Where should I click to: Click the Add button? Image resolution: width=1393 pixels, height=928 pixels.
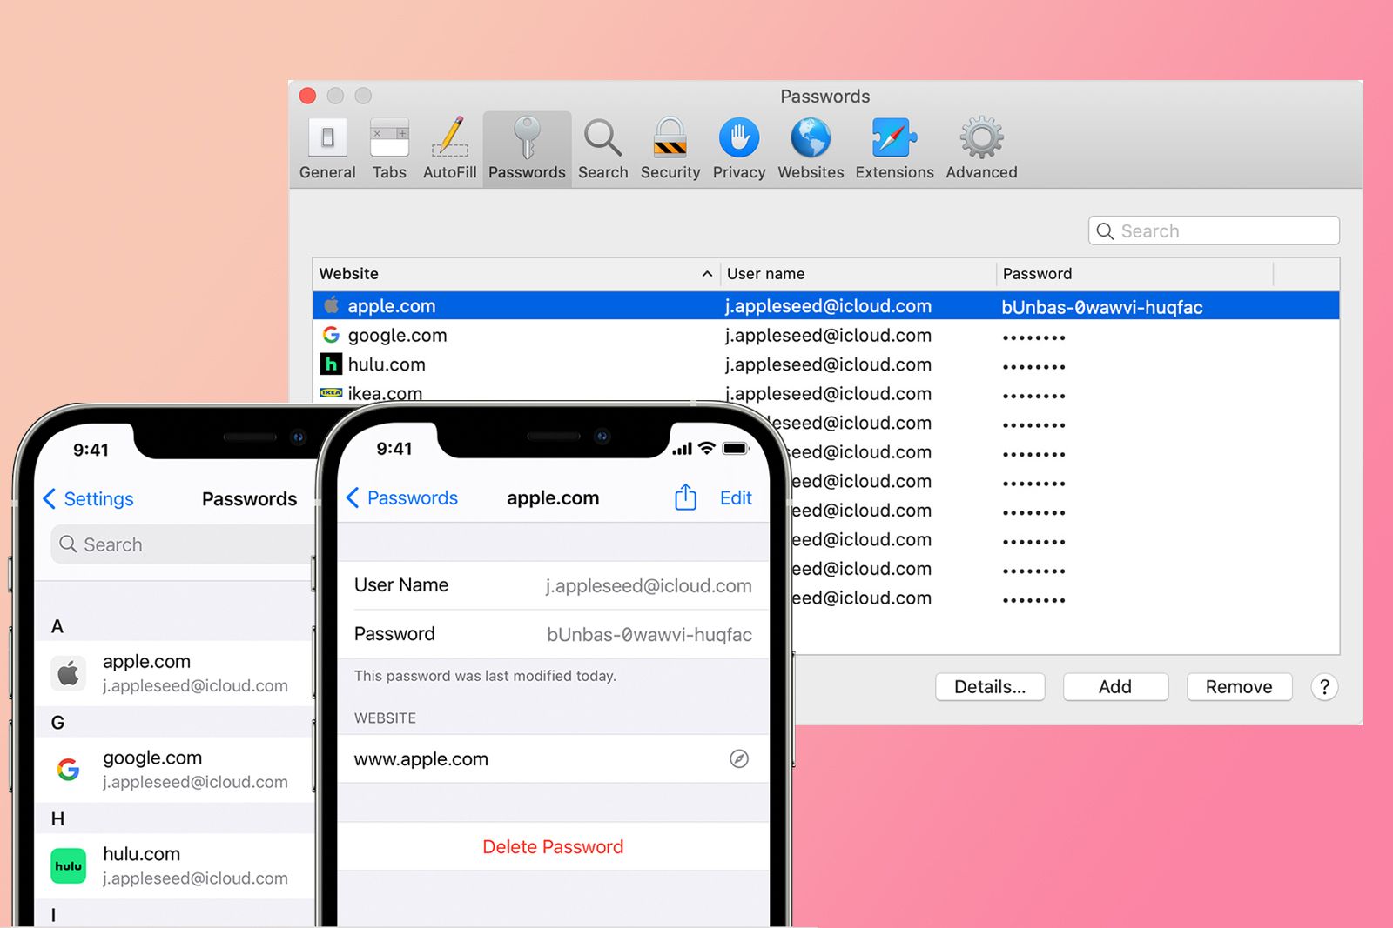pyautogui.click(x=1115, y=687)
